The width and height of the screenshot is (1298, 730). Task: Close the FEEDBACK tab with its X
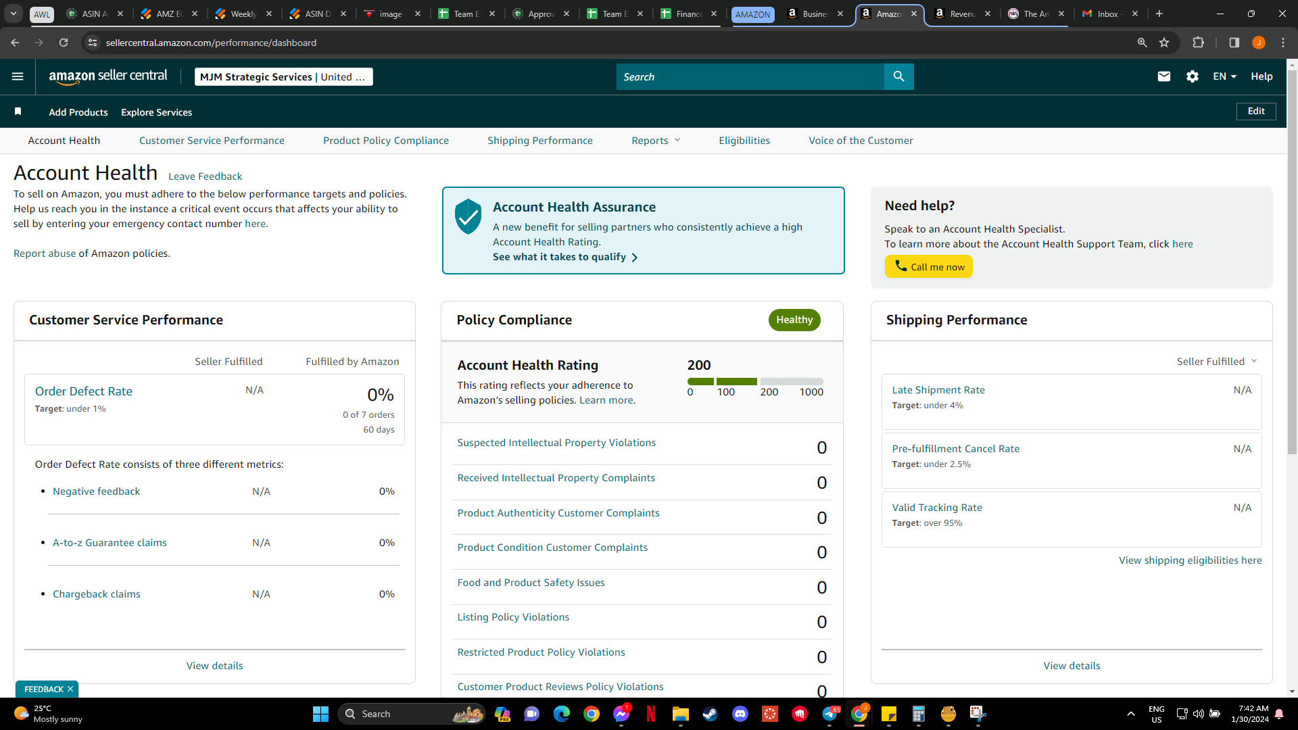[x=70, y=689]
